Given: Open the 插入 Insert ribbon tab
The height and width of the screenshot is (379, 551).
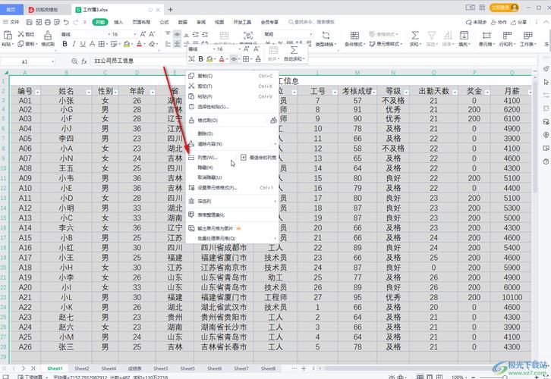Looking at the screenshot, I should tap(118, 22).
